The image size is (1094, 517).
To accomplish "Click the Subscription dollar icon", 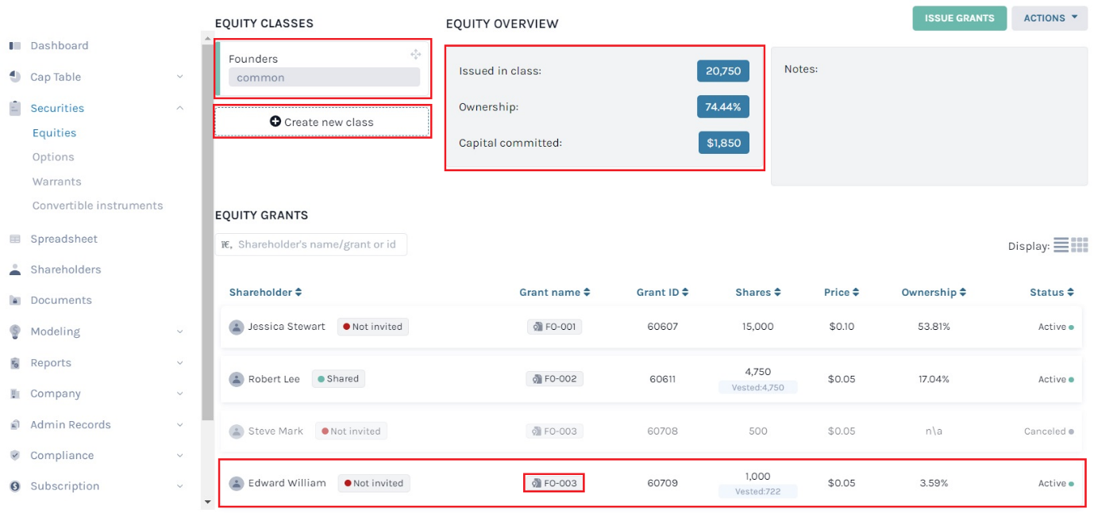I will point(14,486).
